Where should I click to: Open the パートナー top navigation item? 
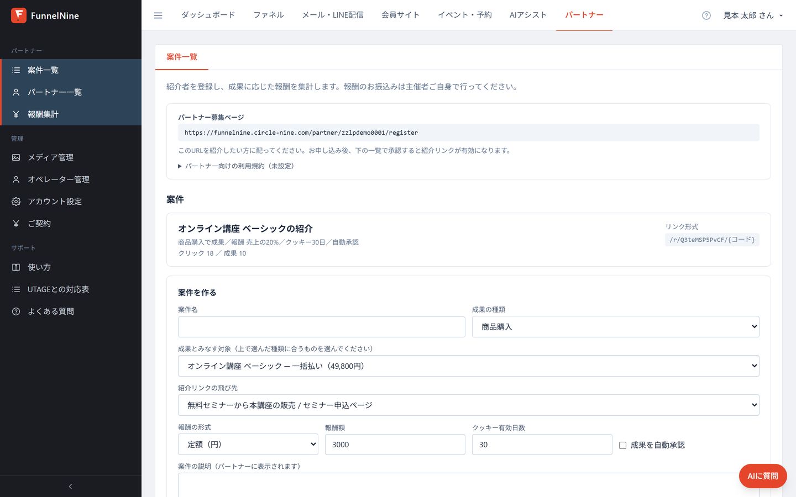coord(584,15)
